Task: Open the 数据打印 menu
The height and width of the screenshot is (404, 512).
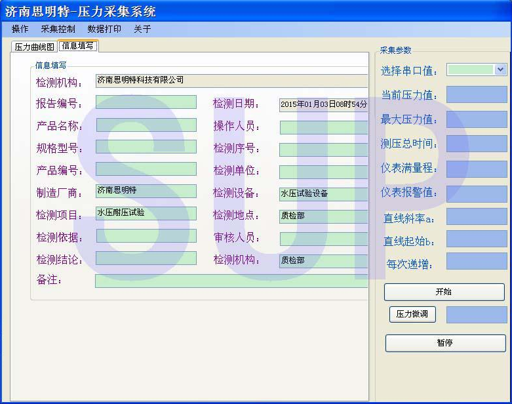Action: tap(104, 29)
